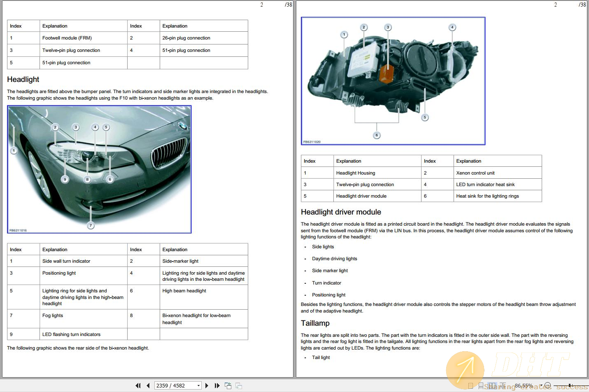
Task: Click the 'Xenon control unit' cell
Action: pyautogui.click(x=498, y=173)
